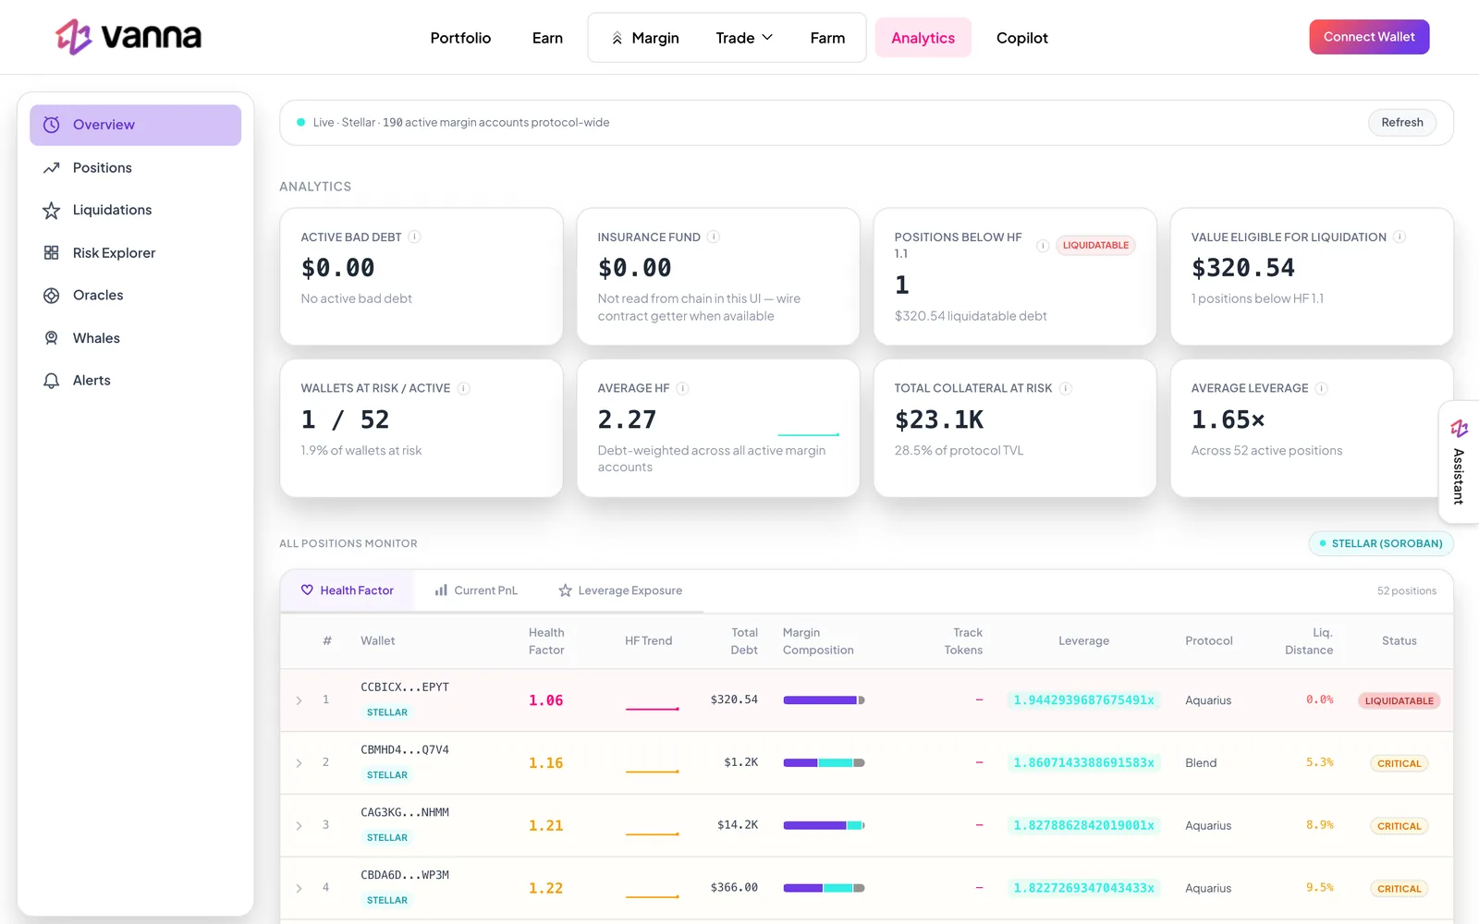1479x924 pixels.
Task: Open the Risk Explorer sidebar link
Action: pyautogui.click(x=135, y=253)
